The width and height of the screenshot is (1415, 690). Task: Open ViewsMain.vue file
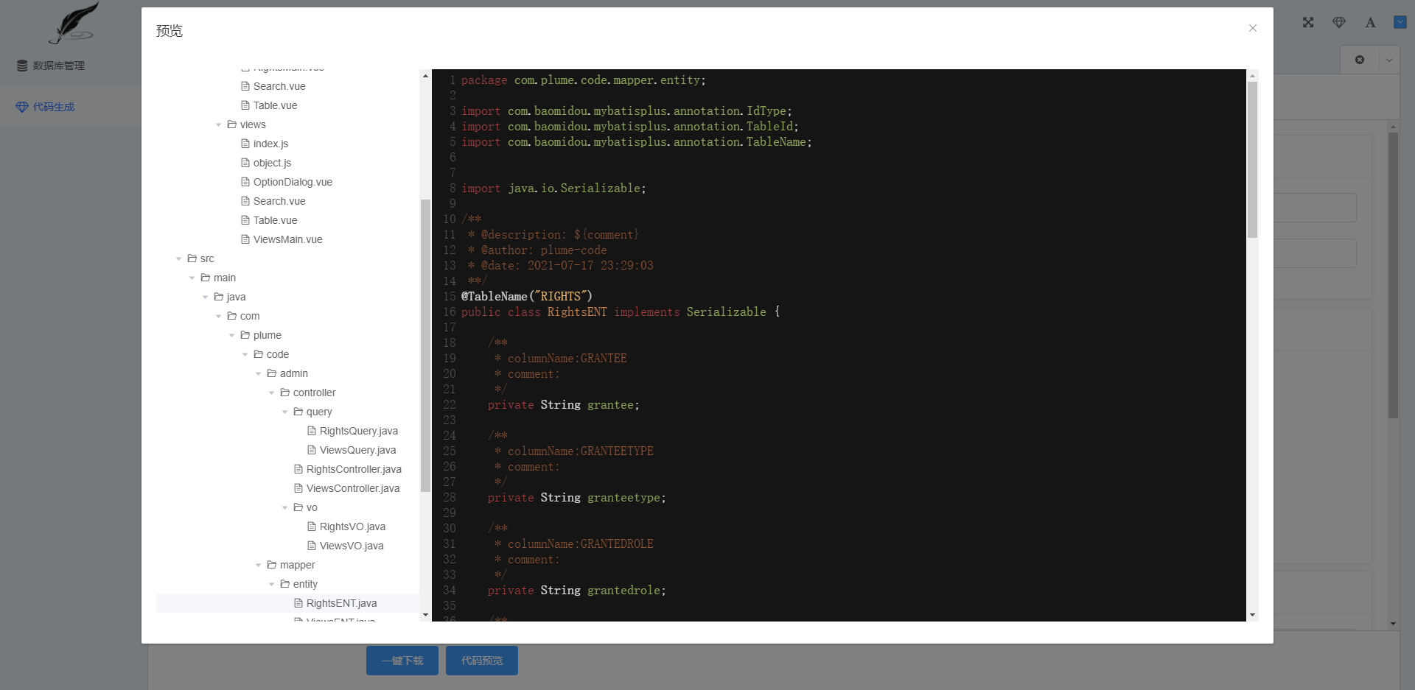(287, 239)
